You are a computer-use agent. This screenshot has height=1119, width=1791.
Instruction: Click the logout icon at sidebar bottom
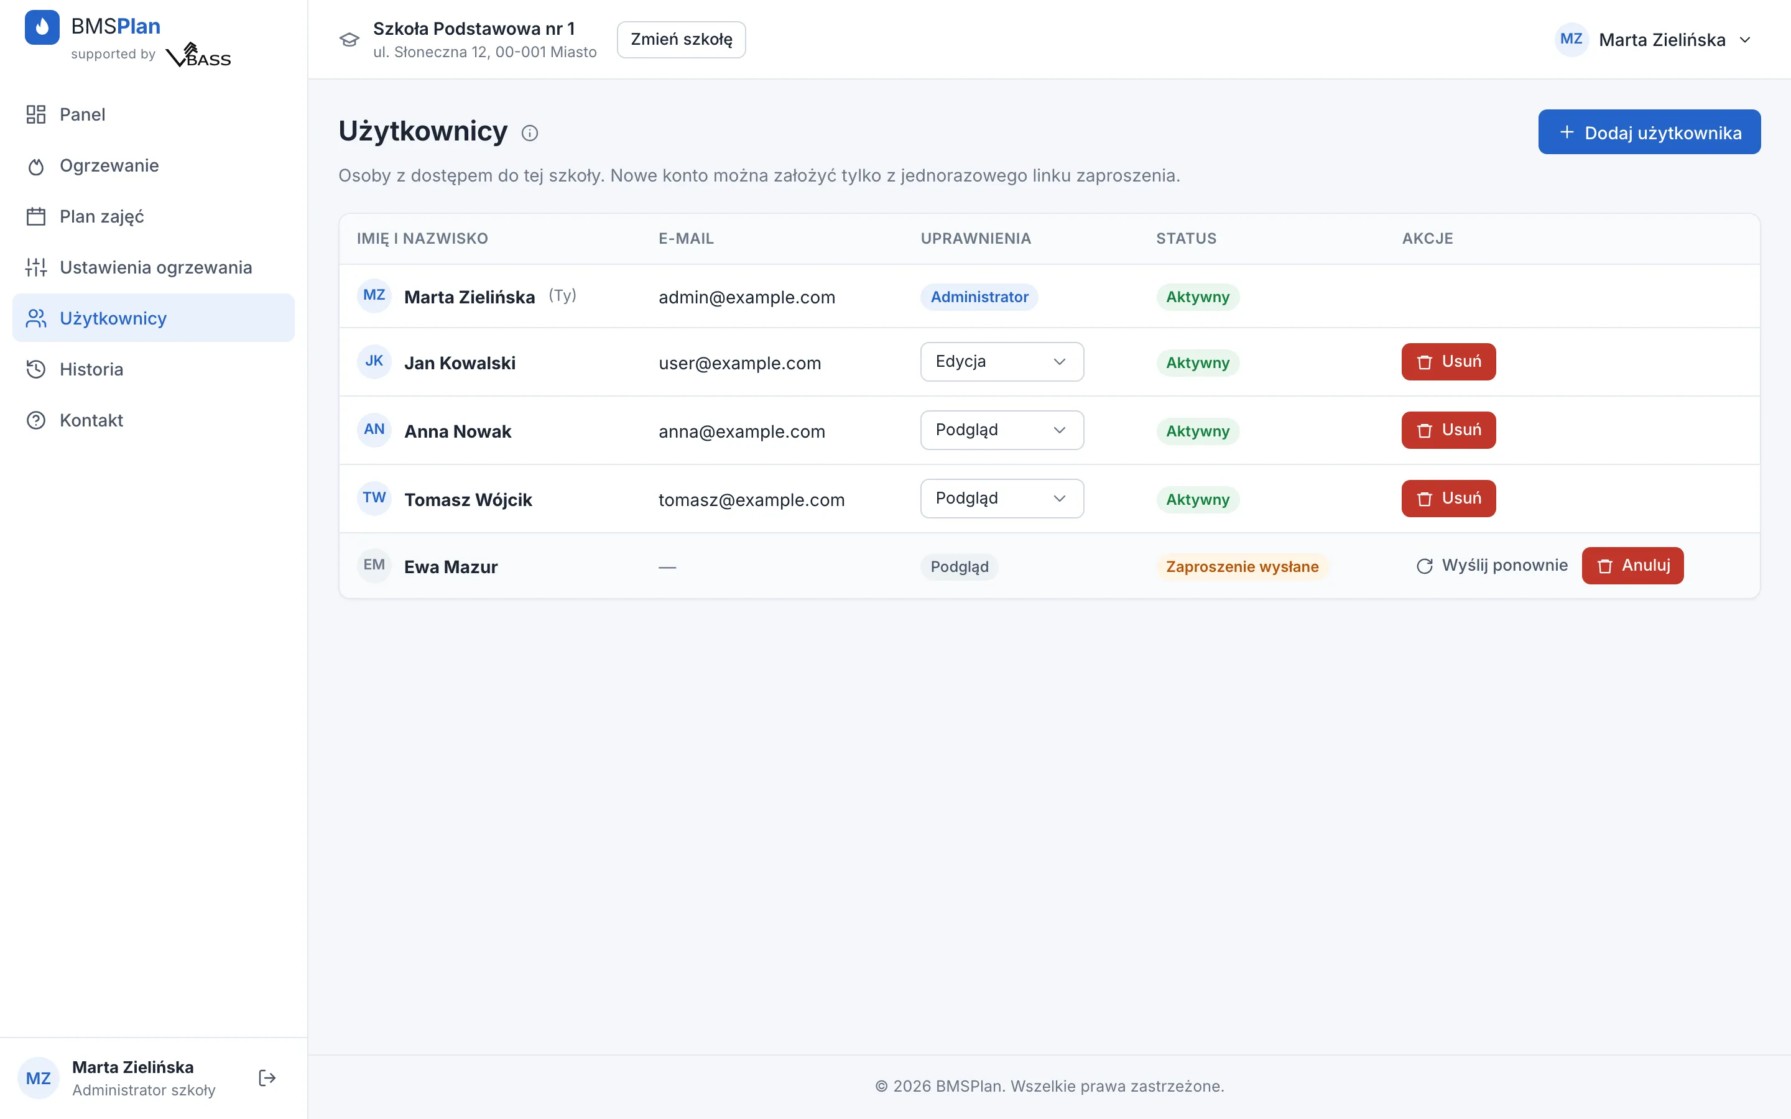click(x=267, y=1077)
